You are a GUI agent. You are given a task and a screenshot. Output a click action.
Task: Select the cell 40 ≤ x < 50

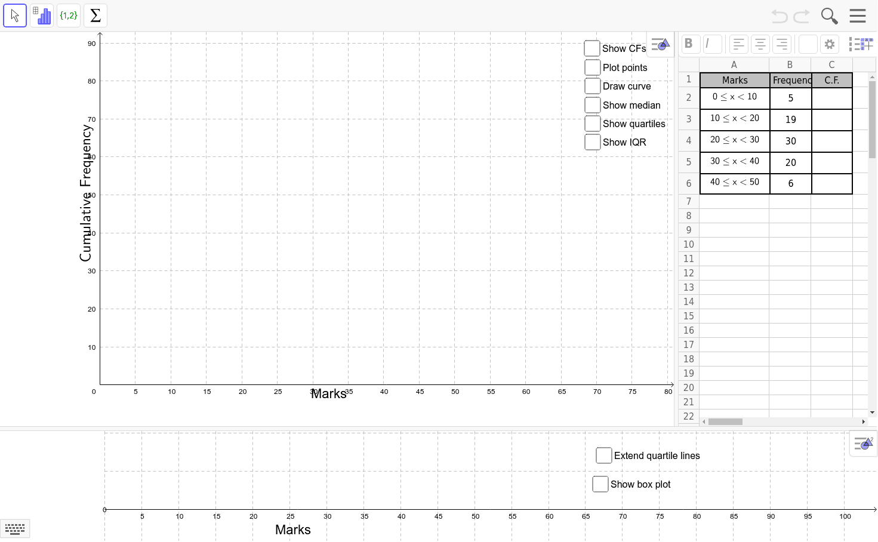tap(735, 184)
